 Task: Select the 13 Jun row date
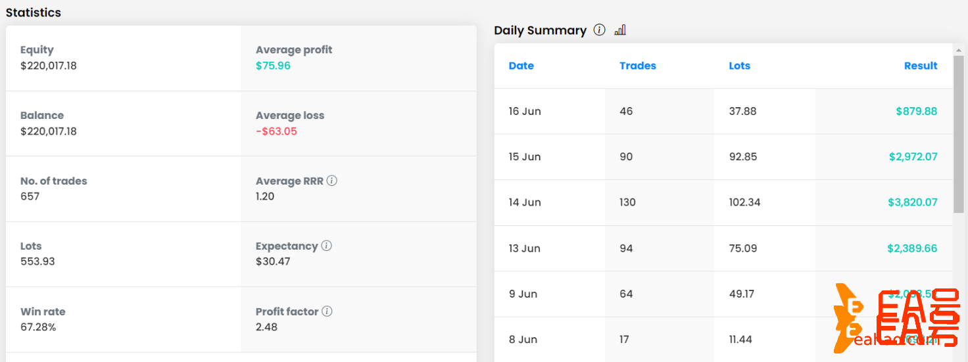tap(524, 248)
